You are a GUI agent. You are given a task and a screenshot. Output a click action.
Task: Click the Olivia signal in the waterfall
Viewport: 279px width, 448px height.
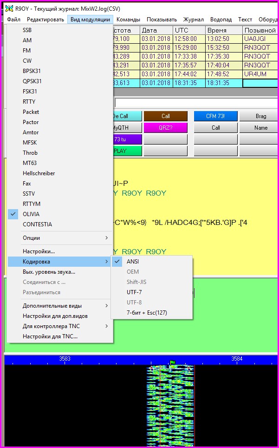[x=170, y=404]
